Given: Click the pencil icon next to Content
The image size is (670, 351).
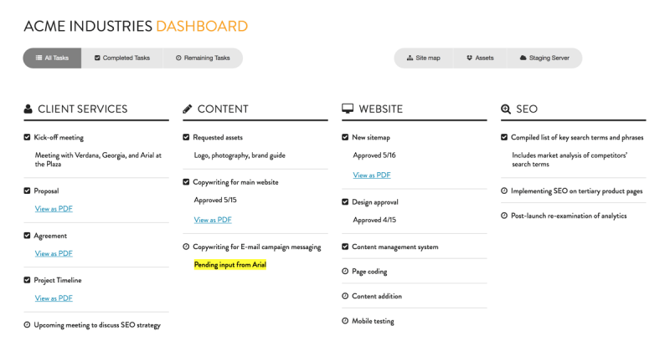Looking at the screenshot, I should click(x=187, y=109).
